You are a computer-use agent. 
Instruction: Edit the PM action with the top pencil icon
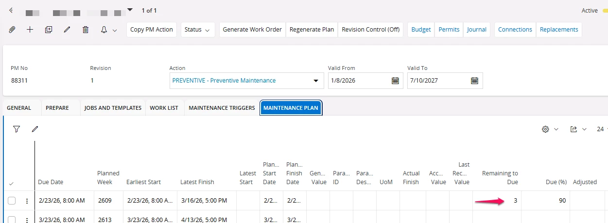[x=67, y=30]
